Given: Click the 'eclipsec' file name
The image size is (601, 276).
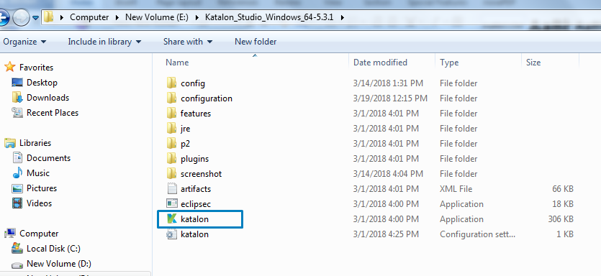Looking at the screenshot, I should click(196, 204).
